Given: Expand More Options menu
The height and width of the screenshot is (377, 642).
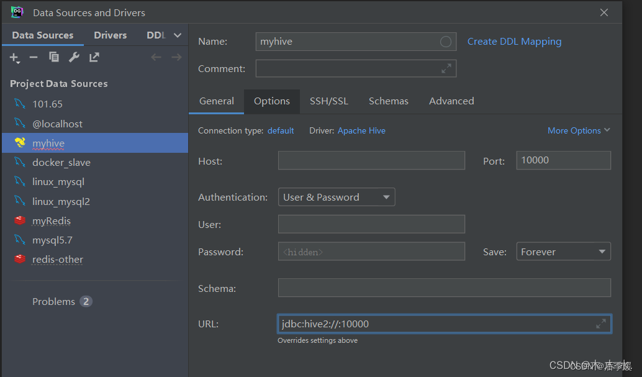Looking at the screenshot, I should coord(579,130).
